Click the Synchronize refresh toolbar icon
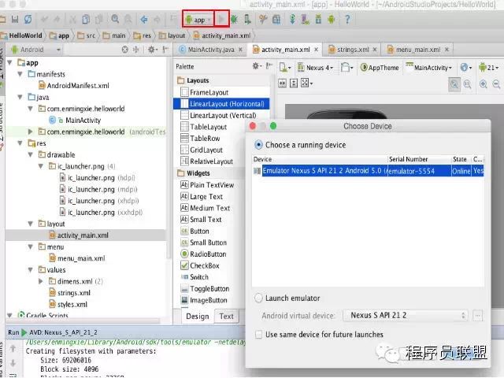This screenshot has height=378, width=504. pyautogui.click(x=28, y=19)
